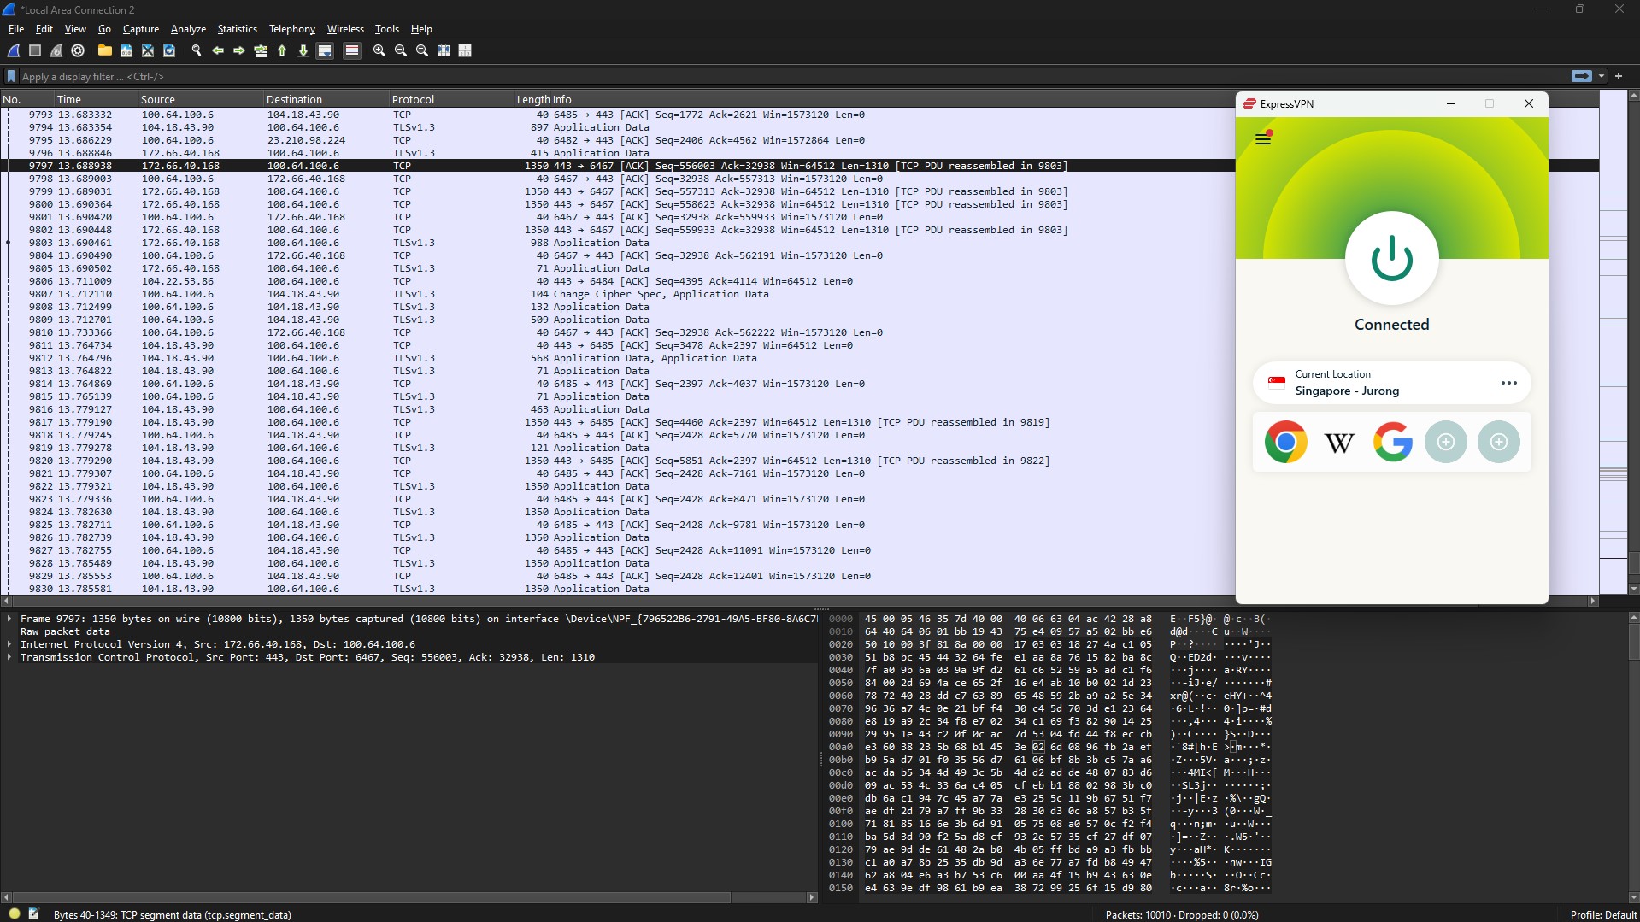Save this capture file
The width and height of the screenshot is (1640, 922).
click(126, 51)
